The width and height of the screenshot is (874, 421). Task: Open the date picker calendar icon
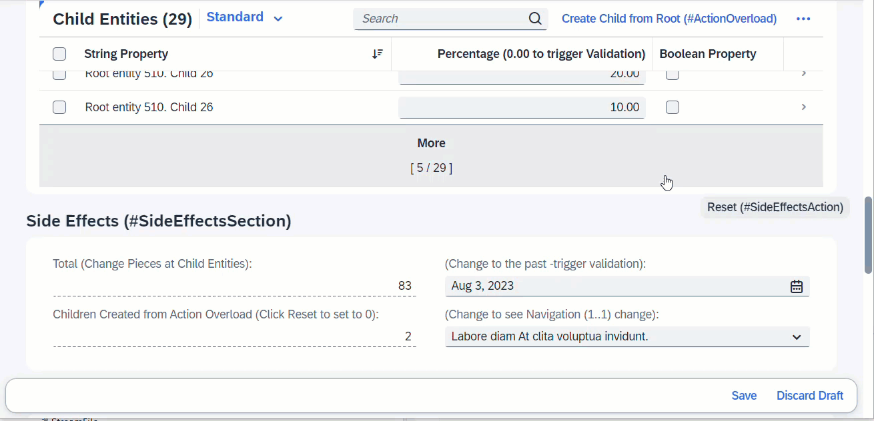pos(797,286)
